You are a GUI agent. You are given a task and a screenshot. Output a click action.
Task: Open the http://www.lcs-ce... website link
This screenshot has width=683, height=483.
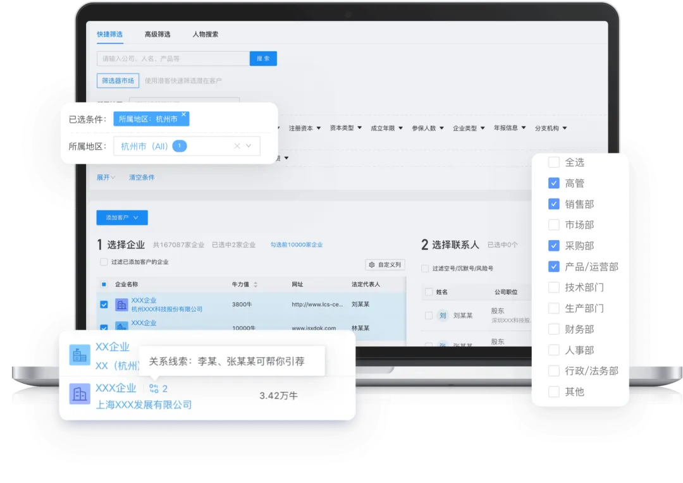tap(317, 305)
